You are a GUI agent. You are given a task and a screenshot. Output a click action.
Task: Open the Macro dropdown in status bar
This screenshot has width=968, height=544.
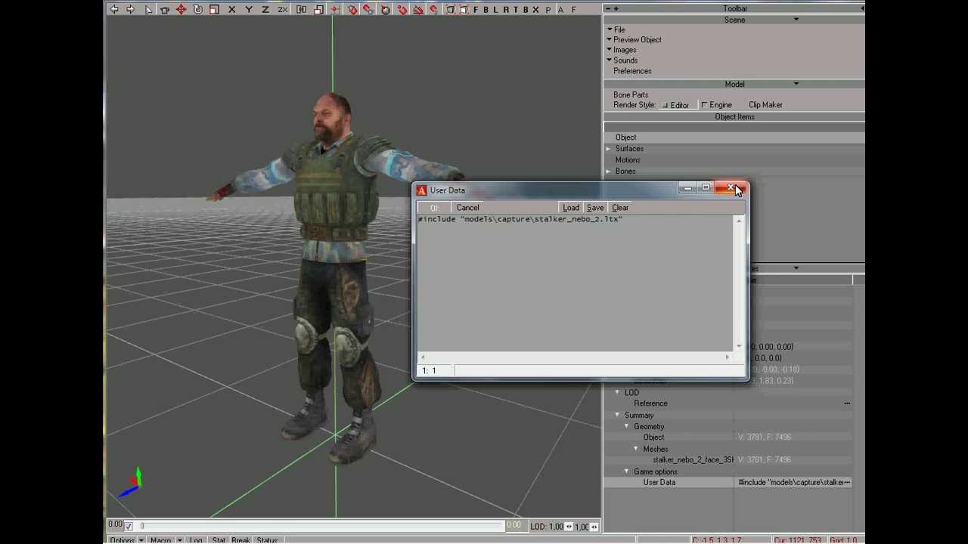tap(179, 540)
